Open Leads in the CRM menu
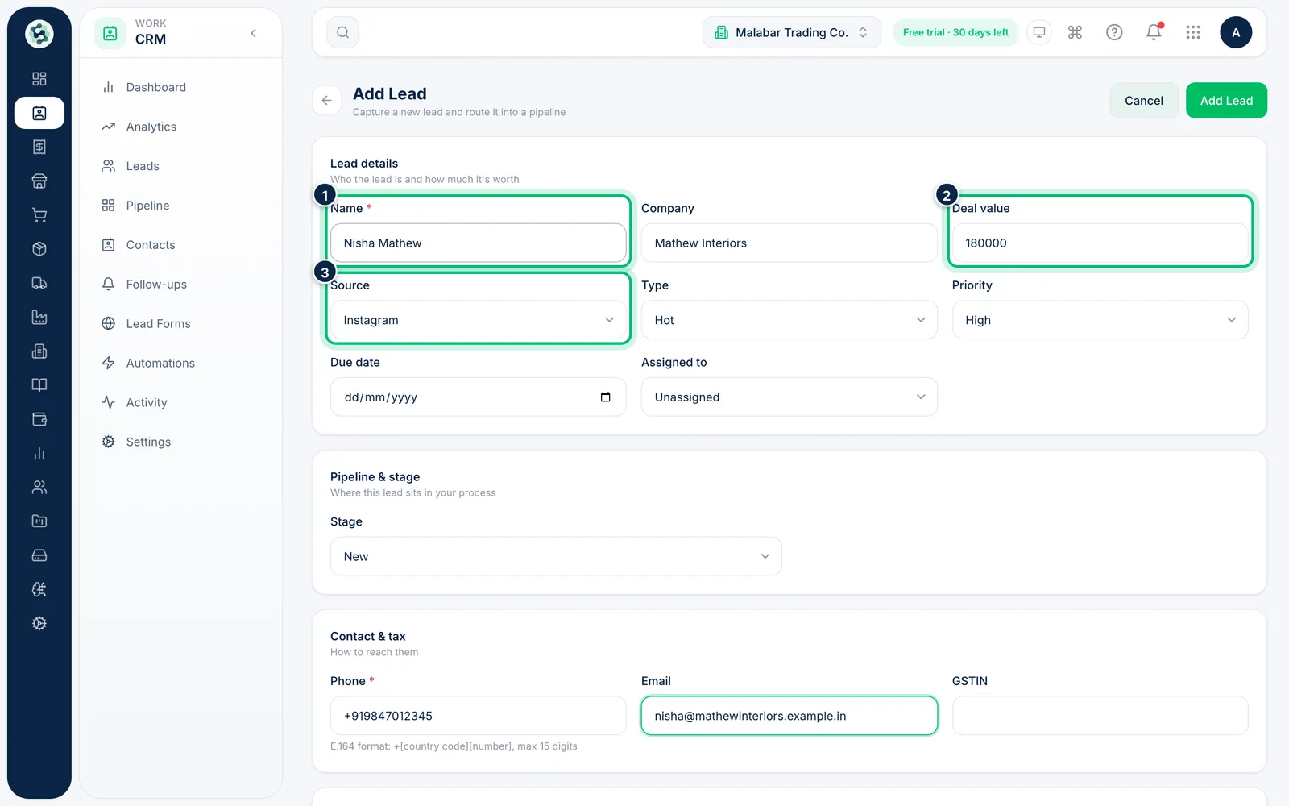 pos(180,166)
